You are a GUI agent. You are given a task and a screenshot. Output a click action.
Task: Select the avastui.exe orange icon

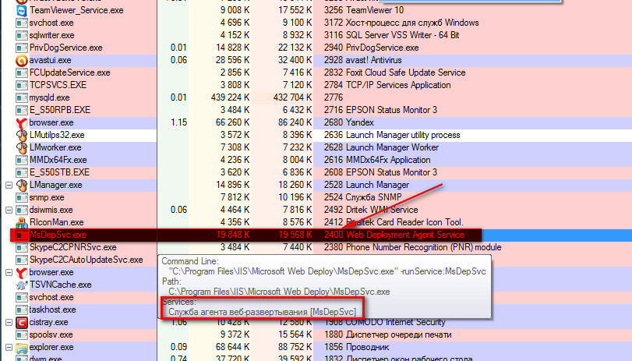point(21,61)
